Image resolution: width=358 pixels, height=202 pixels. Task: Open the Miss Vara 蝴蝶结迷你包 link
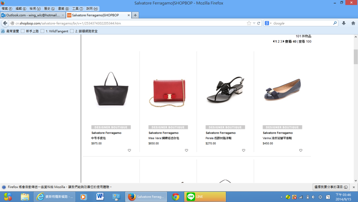164,138
